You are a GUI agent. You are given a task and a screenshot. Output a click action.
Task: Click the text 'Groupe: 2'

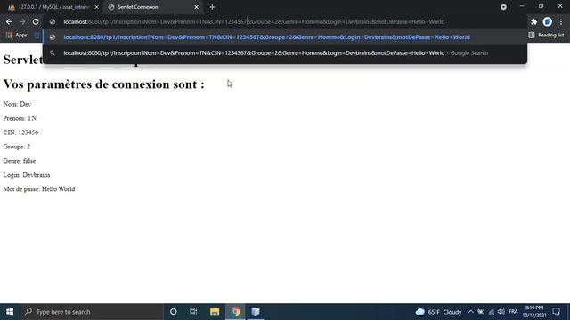16,147
